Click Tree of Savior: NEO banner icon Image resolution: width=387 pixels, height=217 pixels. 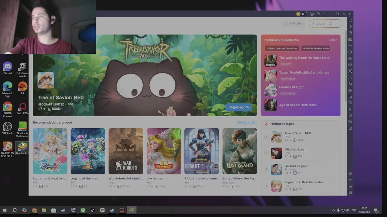point(46,80)
